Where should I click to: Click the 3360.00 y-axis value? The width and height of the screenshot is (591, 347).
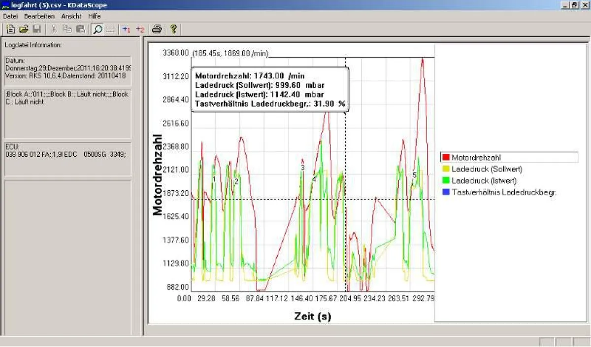pos(175,53)
